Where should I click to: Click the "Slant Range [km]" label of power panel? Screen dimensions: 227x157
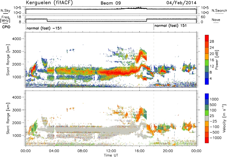pos(8,60)
